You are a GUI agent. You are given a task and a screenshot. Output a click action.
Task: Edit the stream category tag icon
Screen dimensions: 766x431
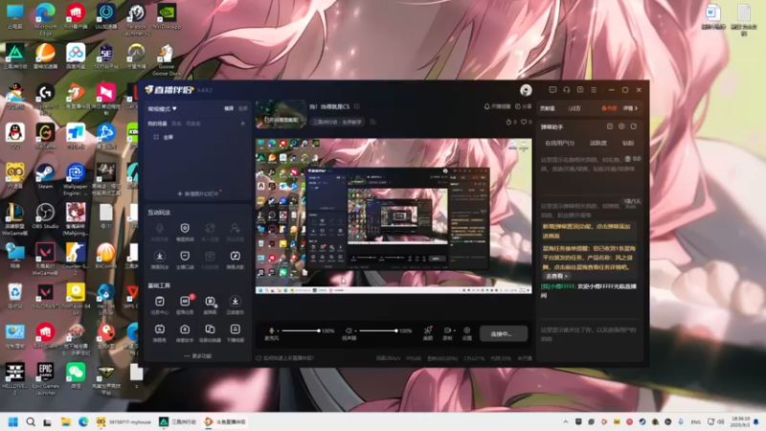pos(372,122)
